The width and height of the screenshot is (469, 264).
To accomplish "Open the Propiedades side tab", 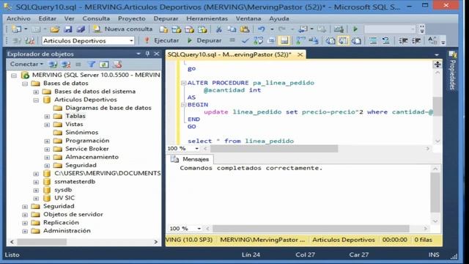I will point(453,70).
